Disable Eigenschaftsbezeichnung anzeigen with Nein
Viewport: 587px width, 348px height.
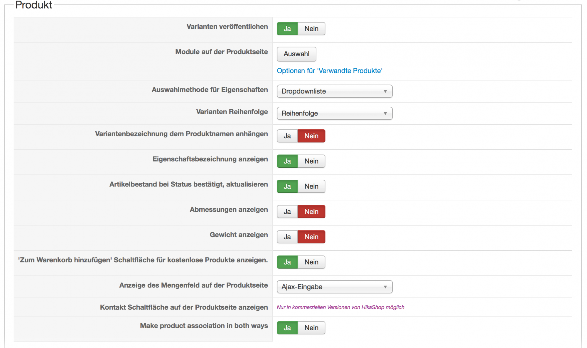point(311,161)
